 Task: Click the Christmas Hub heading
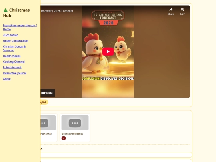[16, 13]
